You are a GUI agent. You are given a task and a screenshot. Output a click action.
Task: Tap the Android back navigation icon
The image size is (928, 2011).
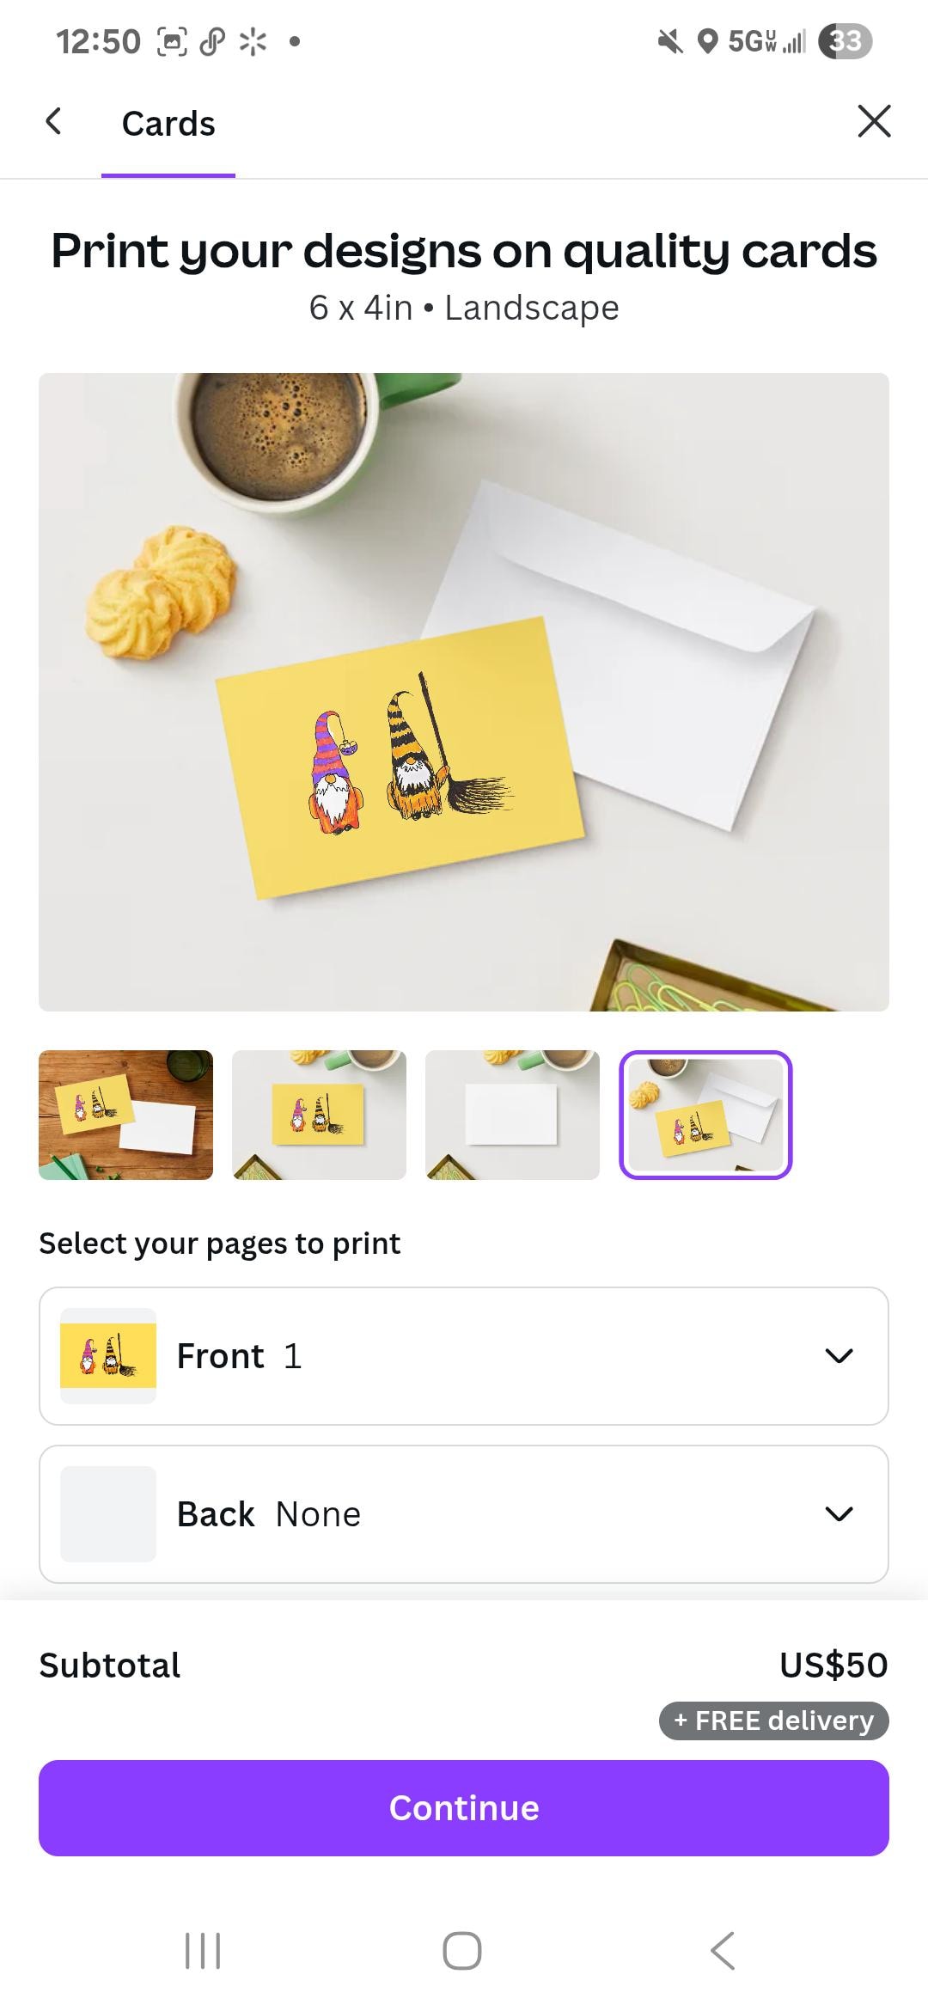click(723, 1950)
